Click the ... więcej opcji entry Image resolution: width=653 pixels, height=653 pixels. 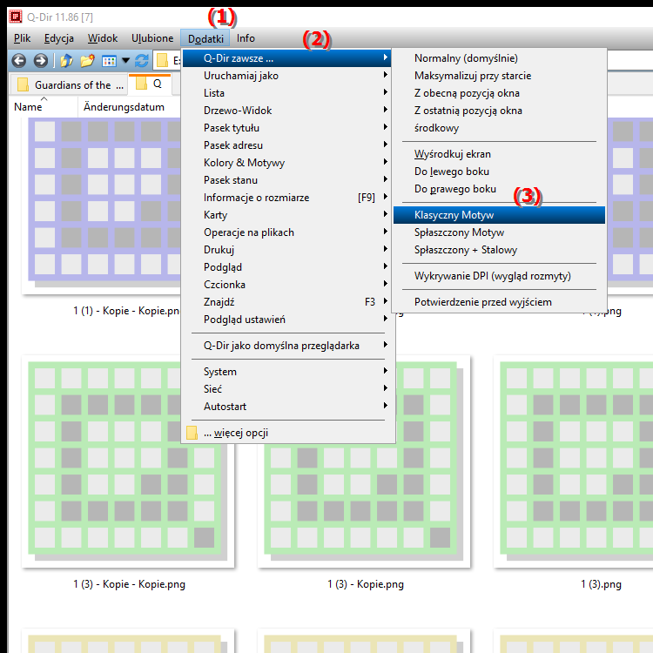click(x=287, y=433)
